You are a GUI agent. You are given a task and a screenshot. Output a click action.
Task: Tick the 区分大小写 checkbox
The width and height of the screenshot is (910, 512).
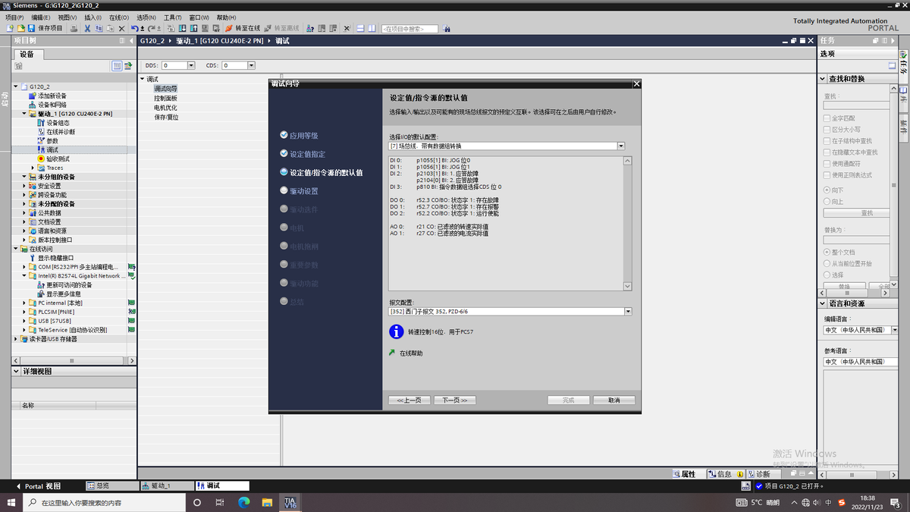coord(827,130)
